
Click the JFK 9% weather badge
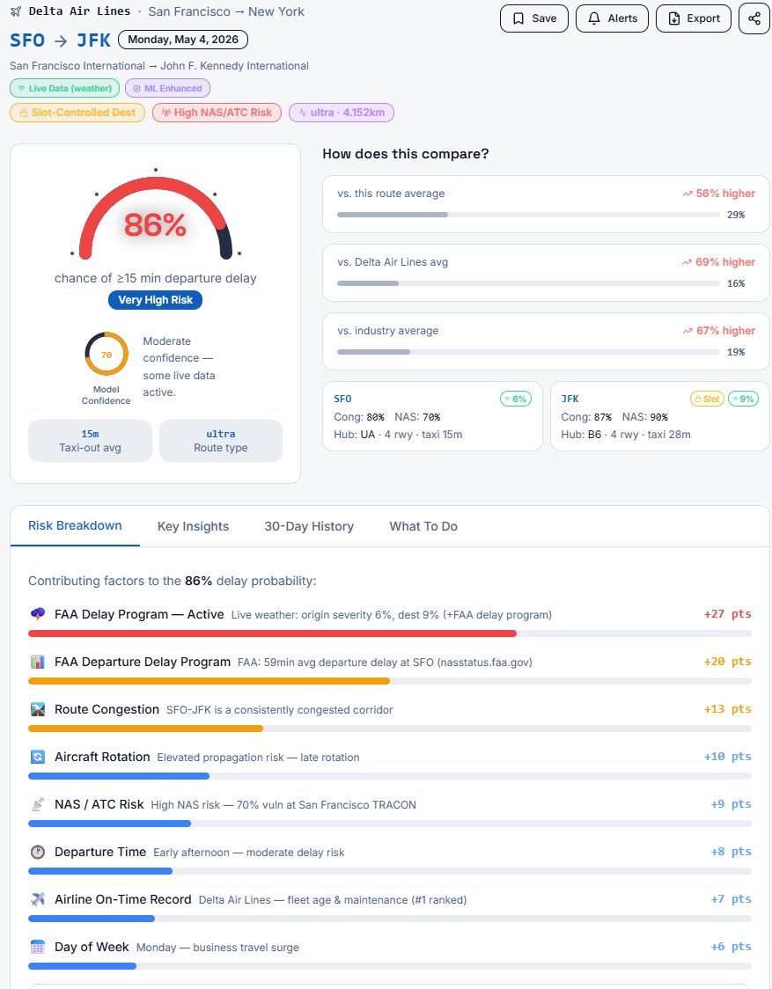pos(743,399)
